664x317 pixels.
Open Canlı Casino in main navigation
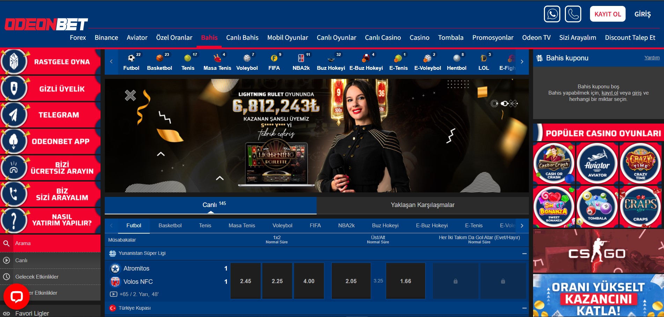pyautogui.click(x=383, y=38)
